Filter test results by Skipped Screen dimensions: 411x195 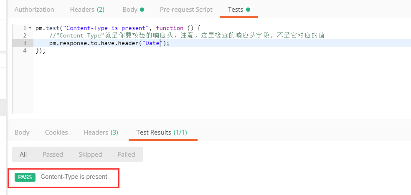90,154
